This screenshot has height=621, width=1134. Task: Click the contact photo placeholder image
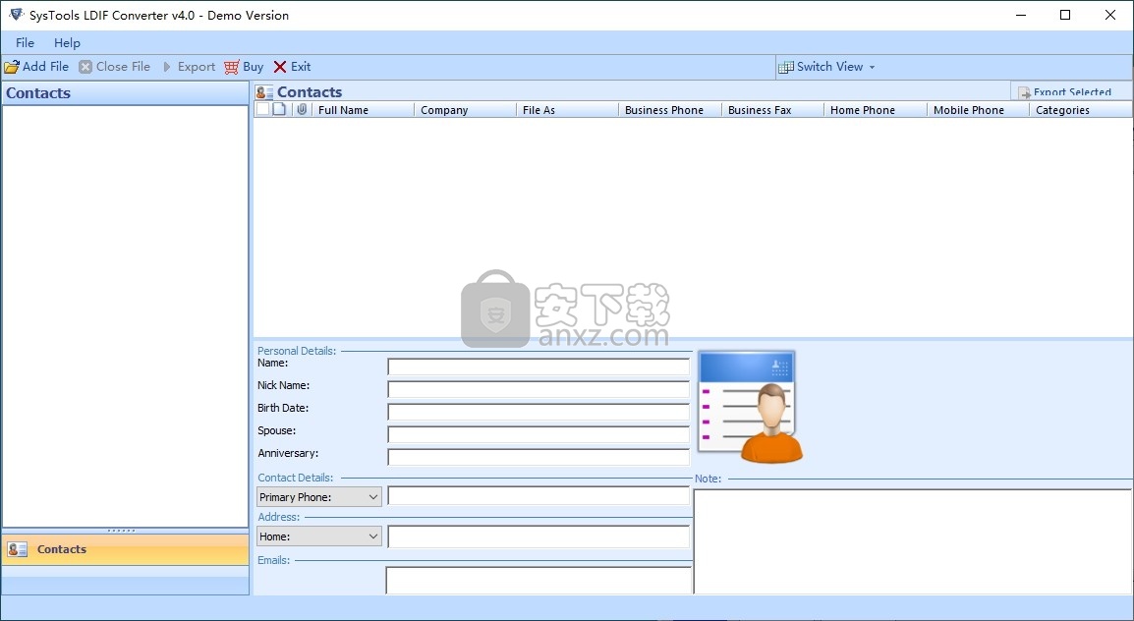749,407
